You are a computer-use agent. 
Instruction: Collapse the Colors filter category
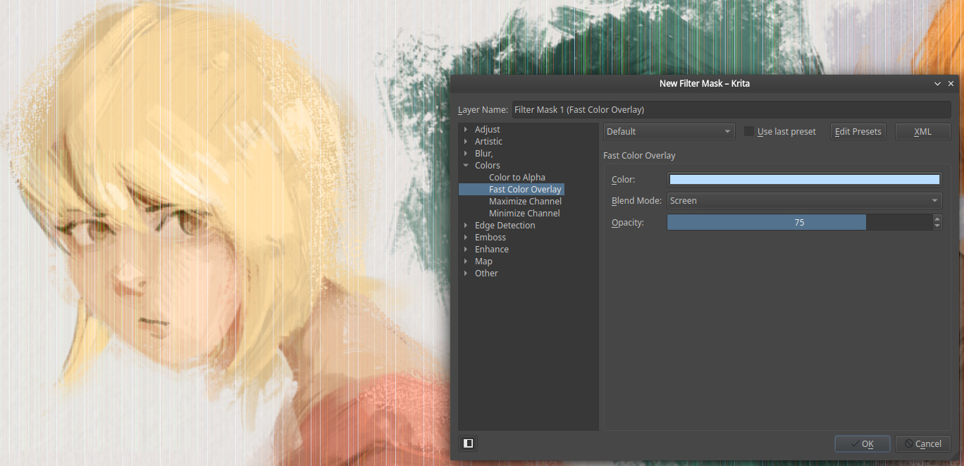point(466,166)
